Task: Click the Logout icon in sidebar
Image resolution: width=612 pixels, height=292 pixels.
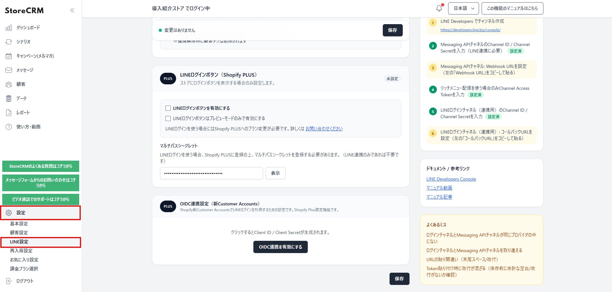Action: click(9, 281)
